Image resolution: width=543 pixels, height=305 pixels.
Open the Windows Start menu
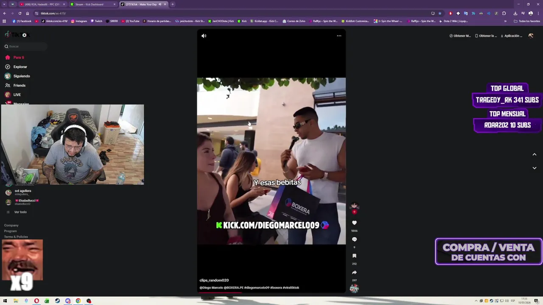point(5,301)
